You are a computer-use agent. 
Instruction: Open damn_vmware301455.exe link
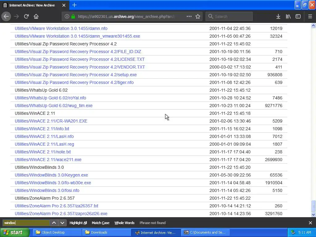(x=77, y=36)
